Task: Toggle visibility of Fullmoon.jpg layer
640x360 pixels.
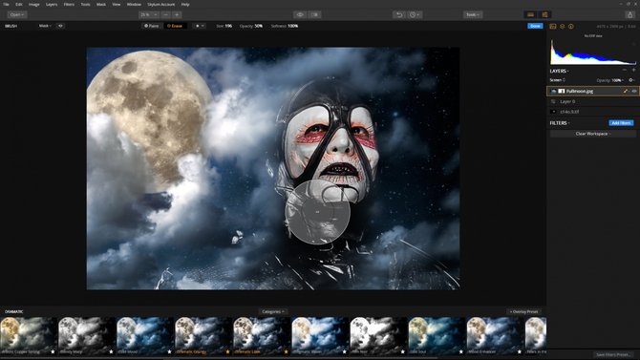Action: click(x=634, y=91)
